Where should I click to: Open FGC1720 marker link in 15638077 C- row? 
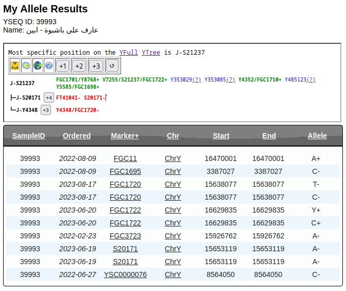click(x=125, y=197)
